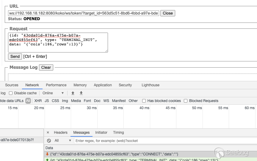Screen dimensions: 257x161
Task: Clear the Message Log
Action: click(x=46, y=67)
